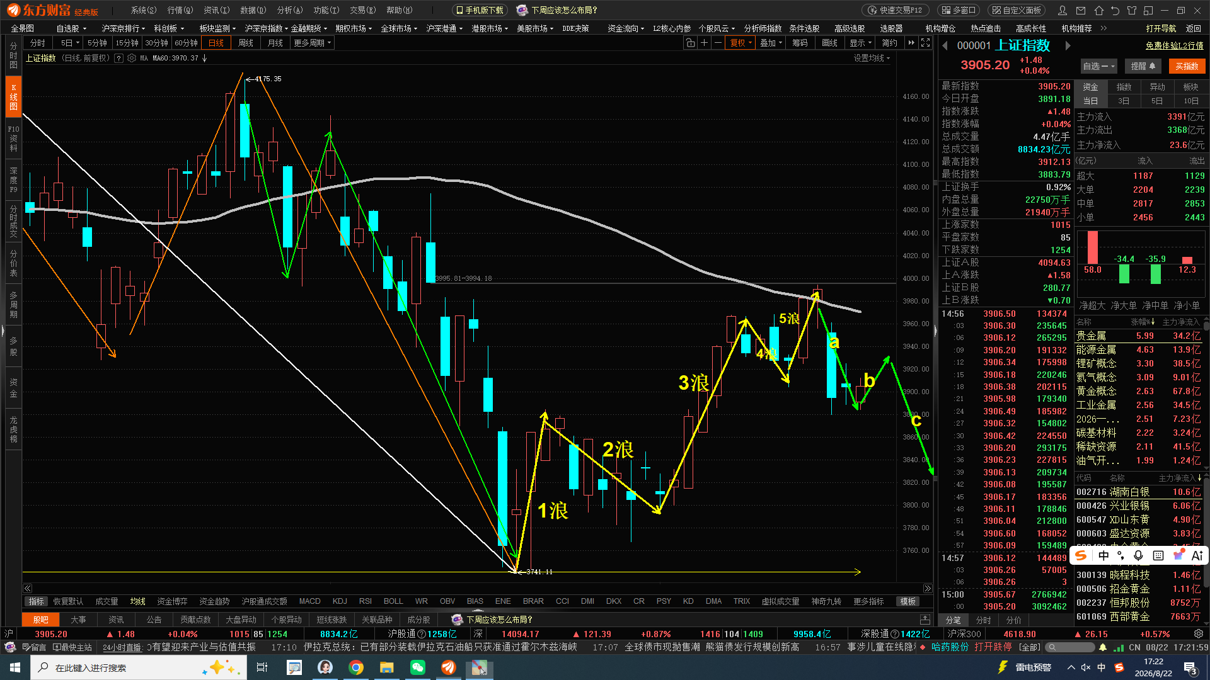Open help question mark beside 前复权
The height and width of the screenshot is (680, 1210).
[x=118, y=58]
